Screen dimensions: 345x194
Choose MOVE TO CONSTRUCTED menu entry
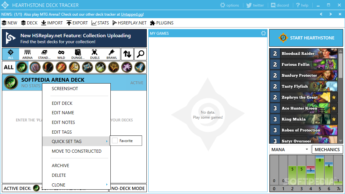[76, 151]
